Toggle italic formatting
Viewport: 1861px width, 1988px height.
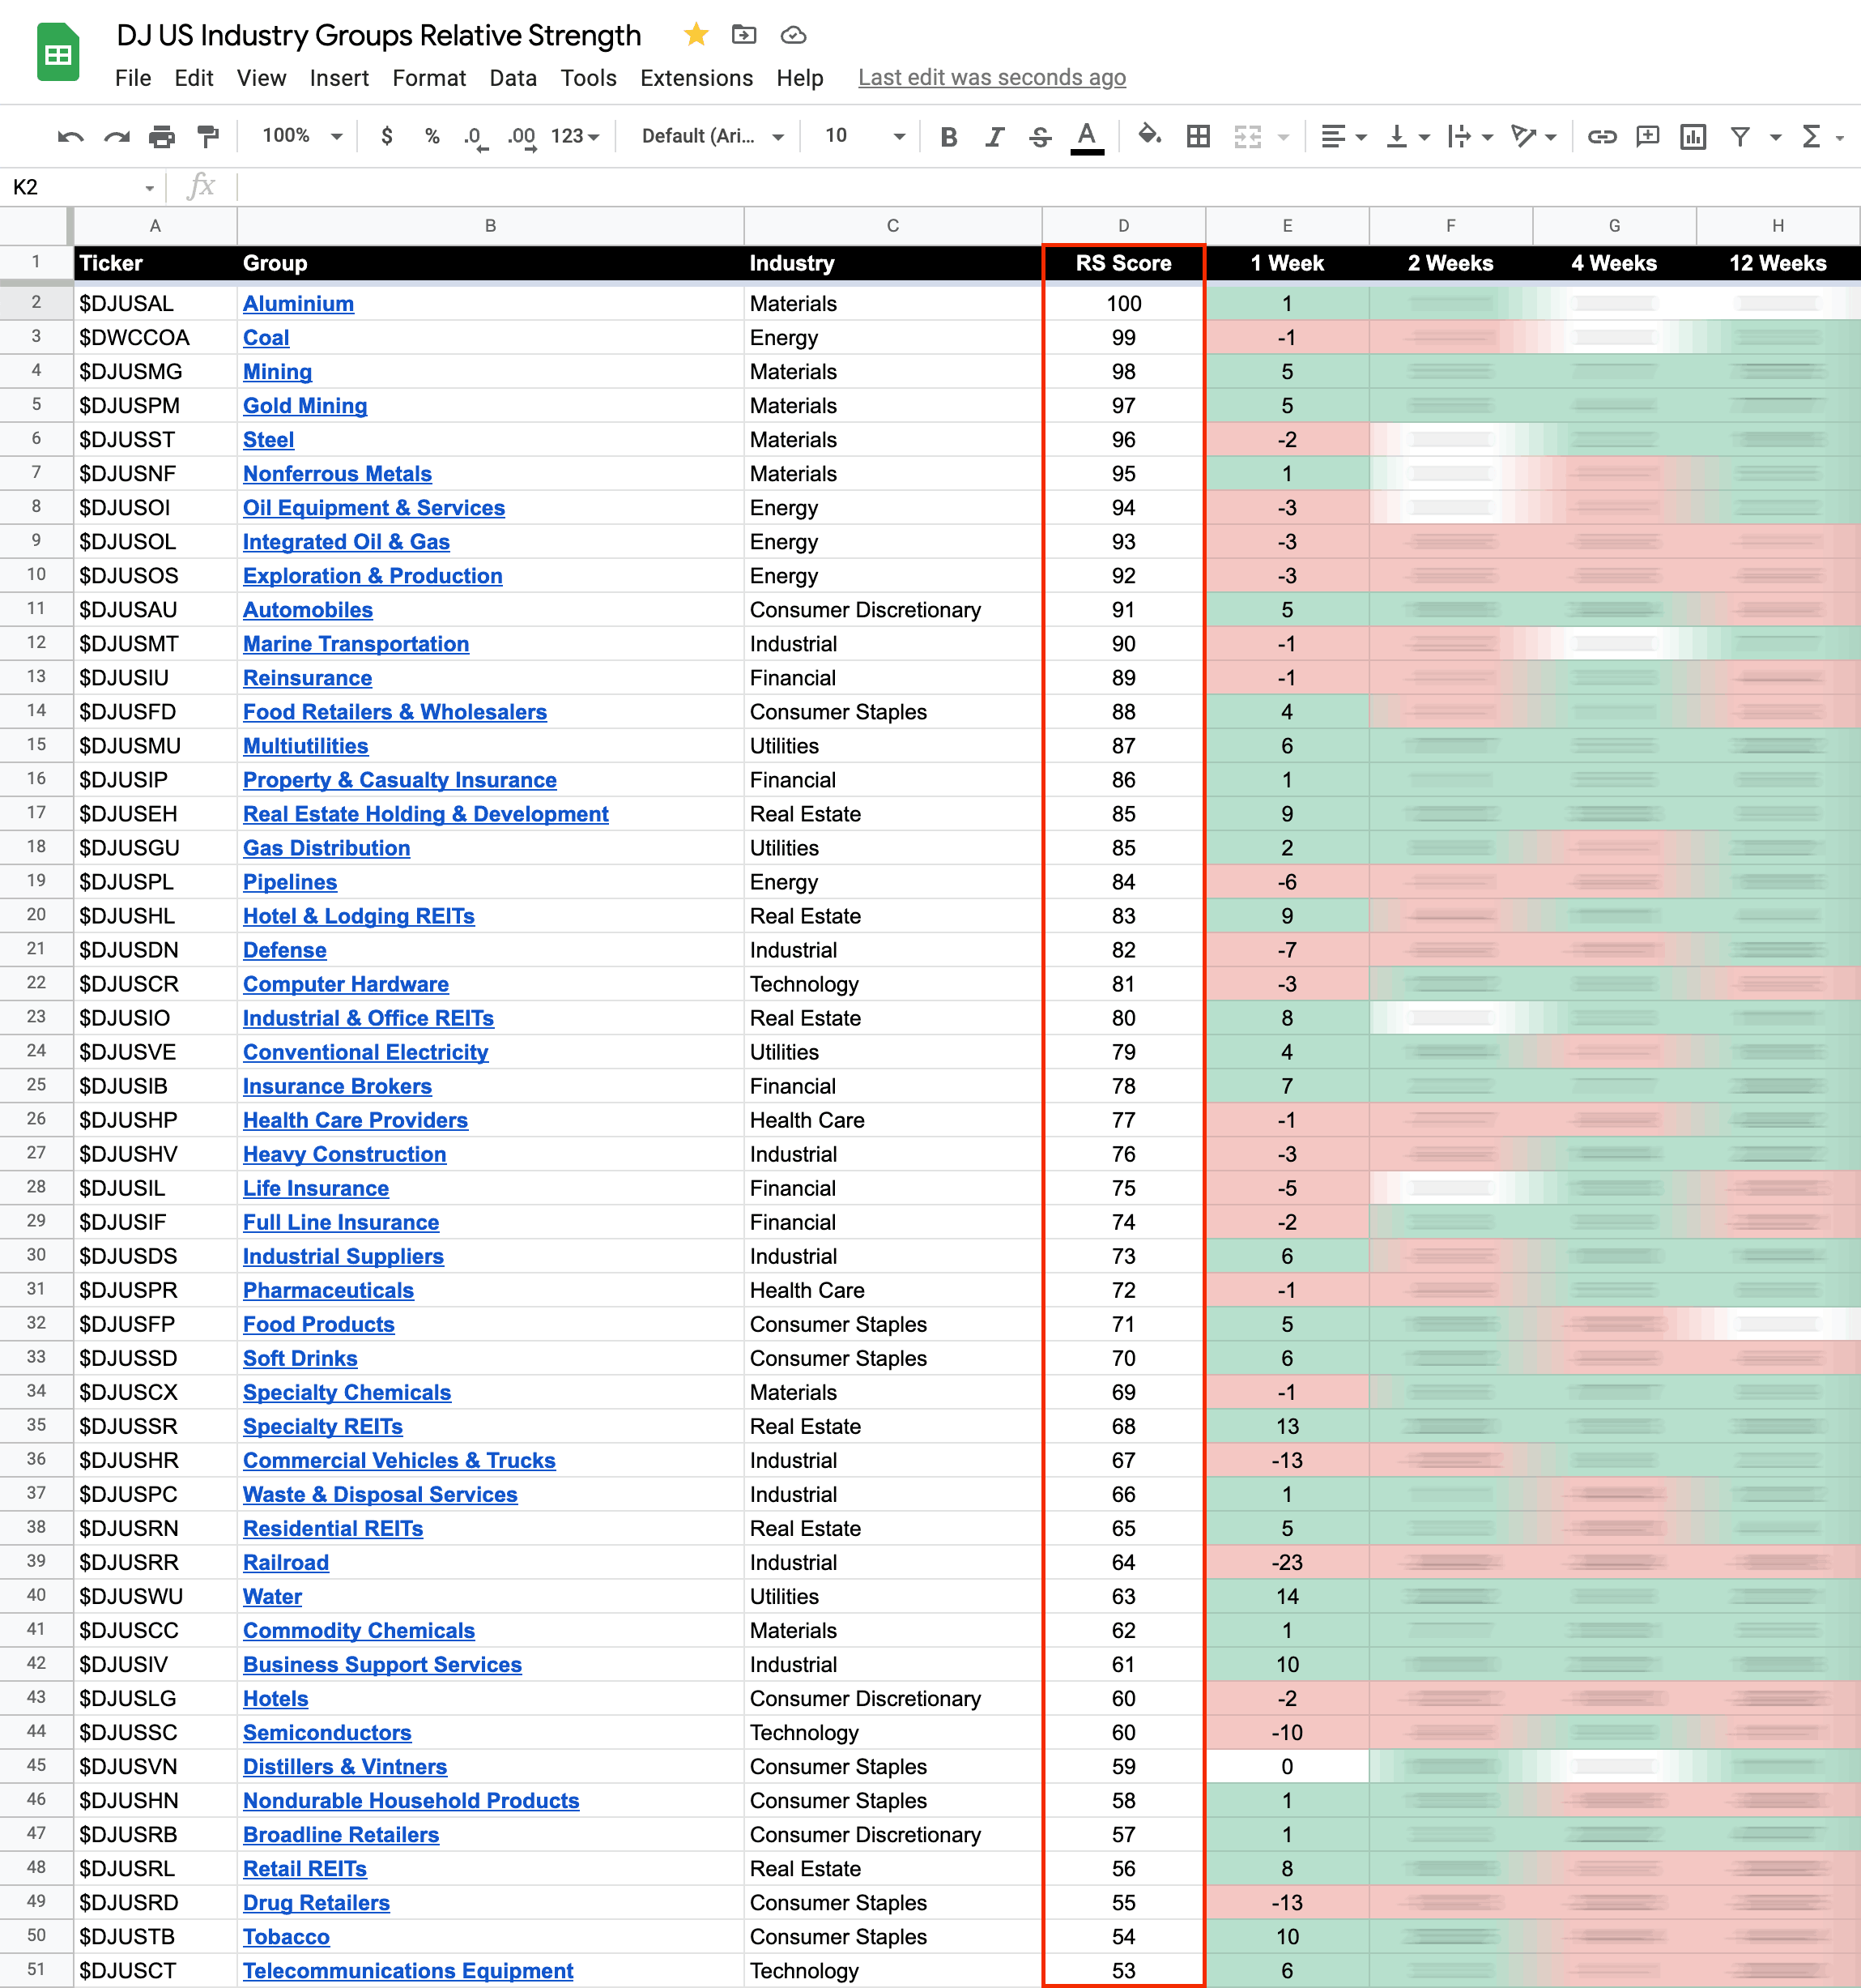(x=994, y=136)
